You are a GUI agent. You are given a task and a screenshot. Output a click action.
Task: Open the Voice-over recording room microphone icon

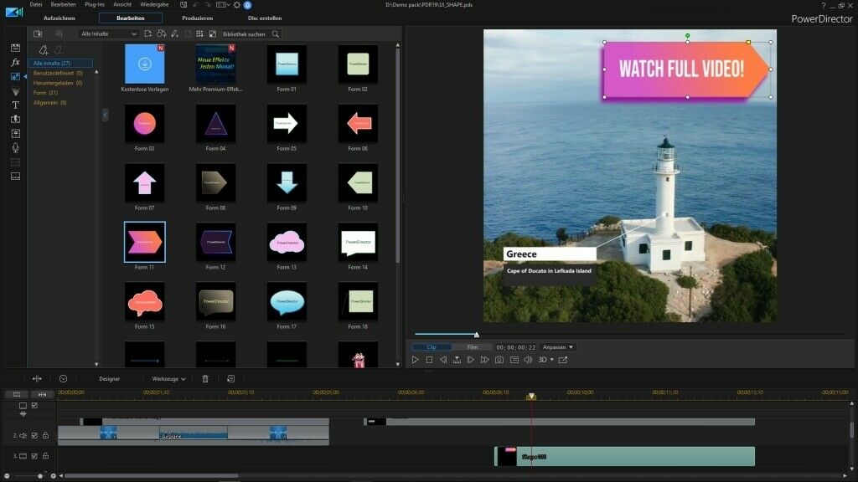pyautogui.click(x=15, y=147)
